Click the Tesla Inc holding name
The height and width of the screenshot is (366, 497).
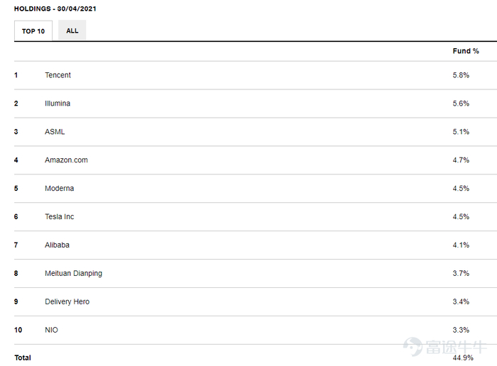59,217
